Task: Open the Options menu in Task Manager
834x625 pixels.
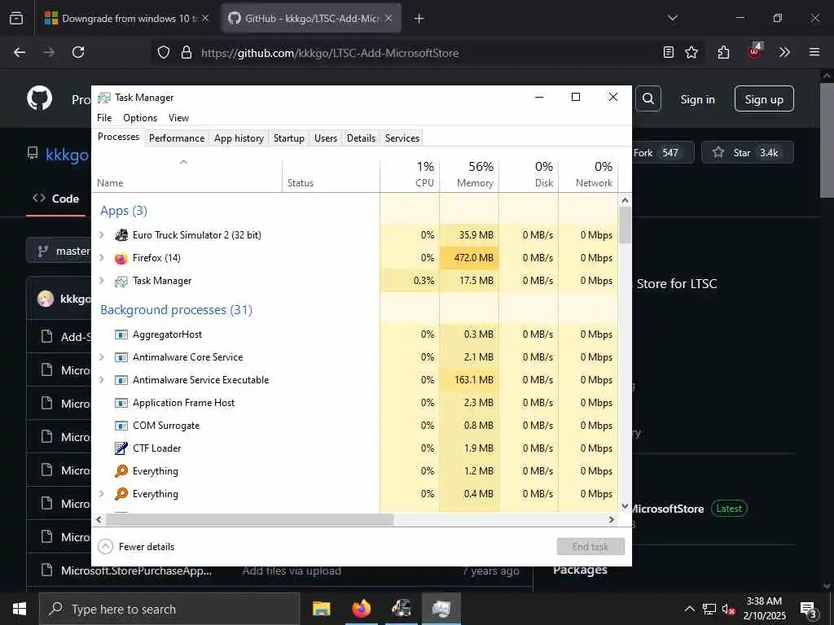Action: pos(140,118)
